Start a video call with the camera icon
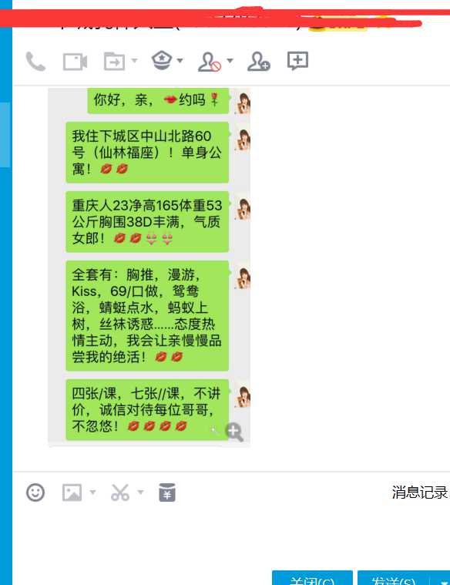Screen dimensions: 450x585 (75, 62)
